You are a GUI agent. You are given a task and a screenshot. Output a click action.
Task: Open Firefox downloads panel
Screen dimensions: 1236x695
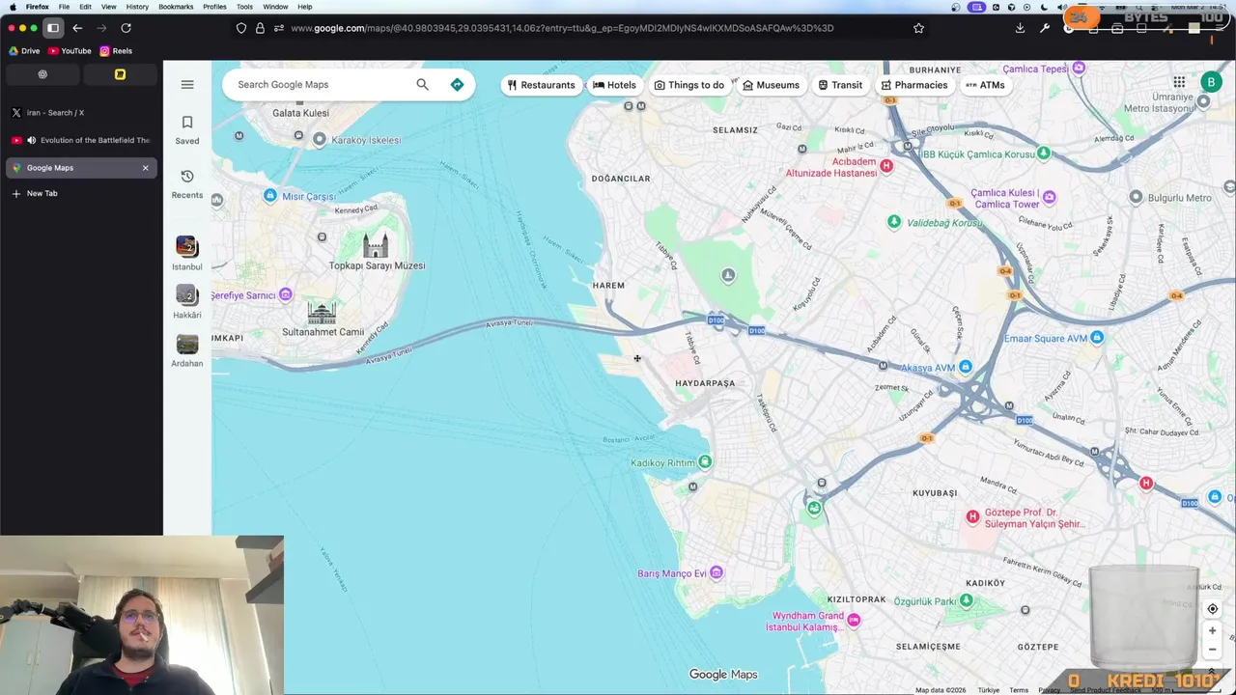1020,28
